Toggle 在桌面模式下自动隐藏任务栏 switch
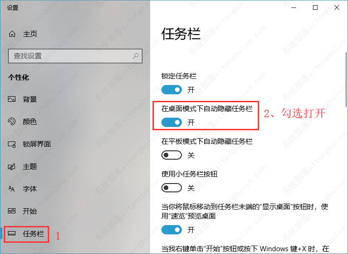 (x=172, y=122)
